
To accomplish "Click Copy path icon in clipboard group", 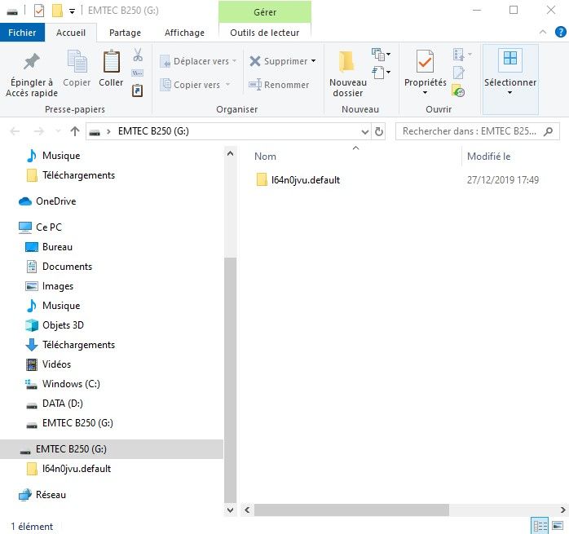I will click(x=138, y=73).
